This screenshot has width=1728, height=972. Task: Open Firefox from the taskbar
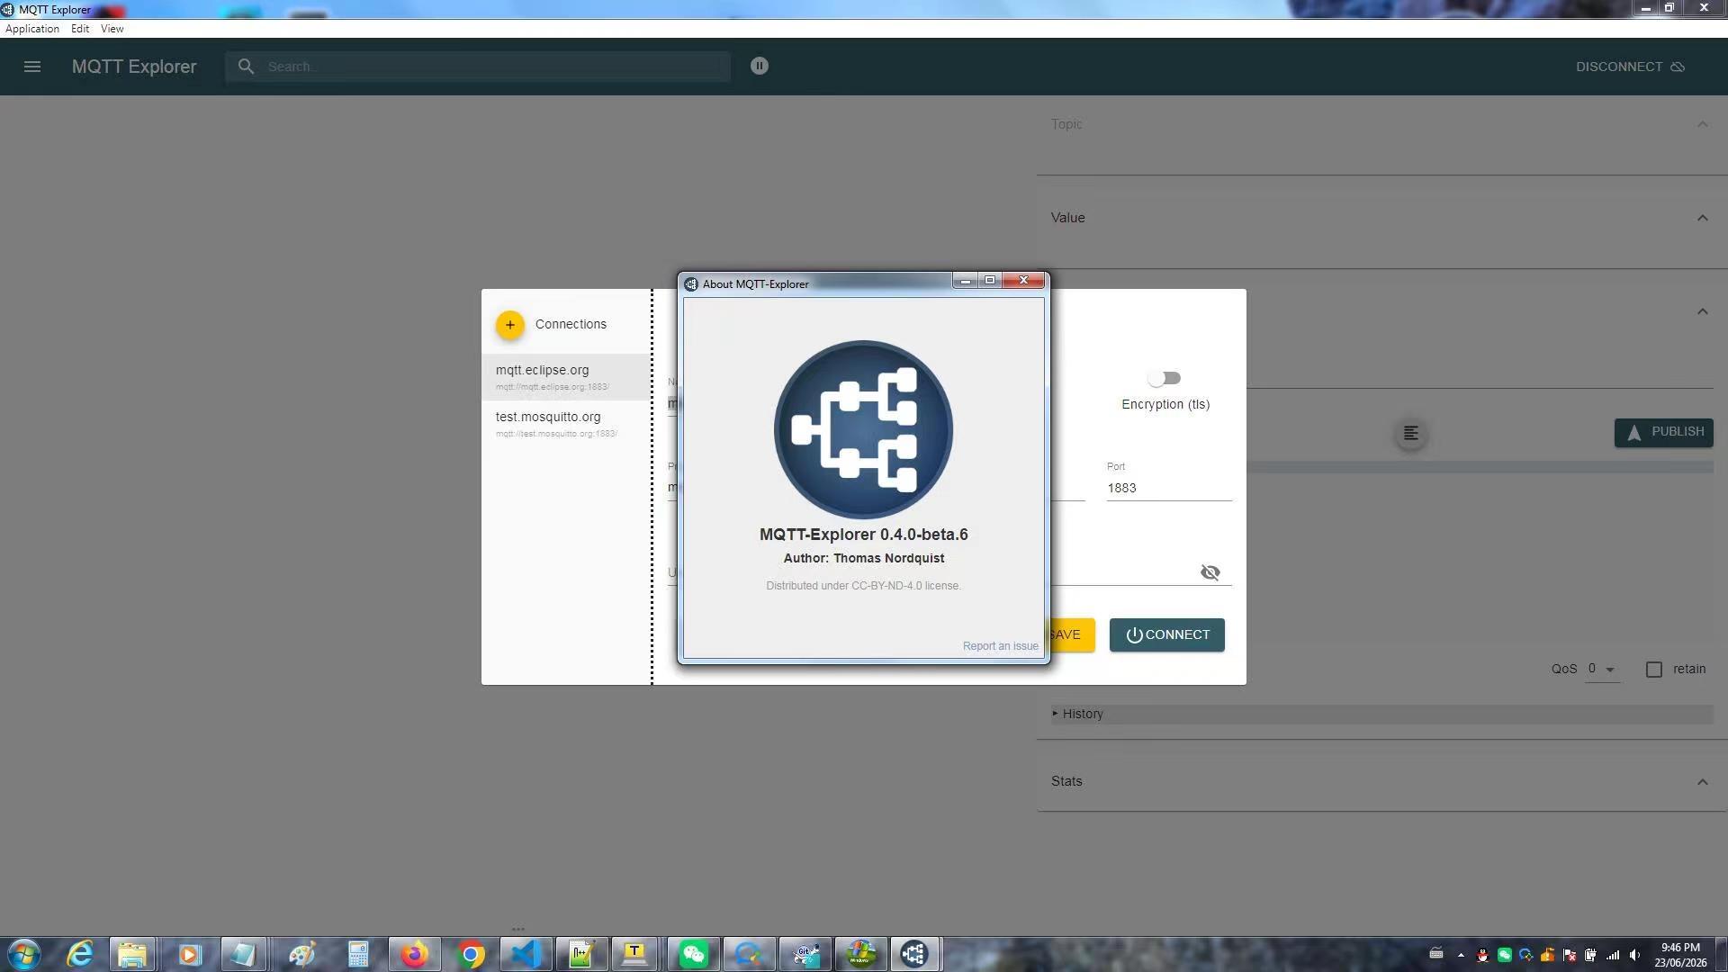tap(414, 954)
